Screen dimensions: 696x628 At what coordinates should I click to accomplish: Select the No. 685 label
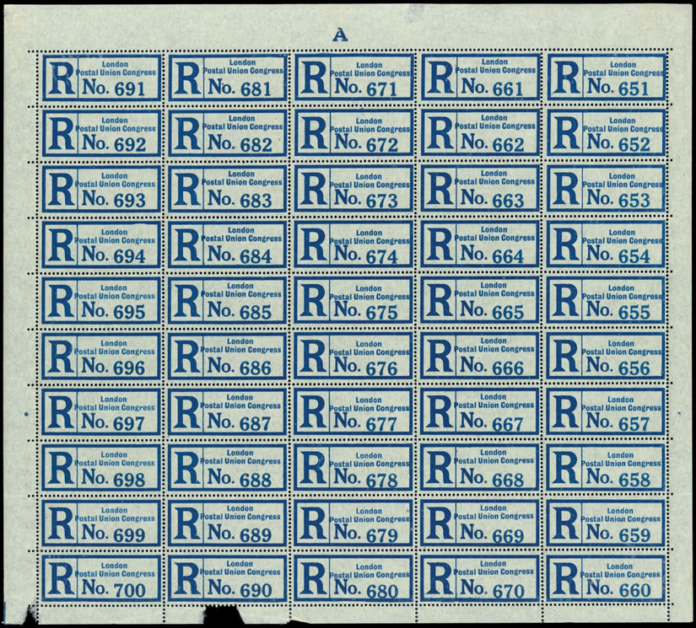(x=228, y=301)
